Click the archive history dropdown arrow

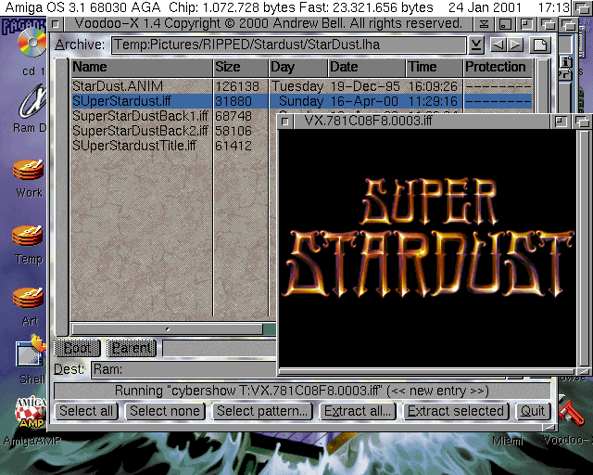pyautogui.click(x=476, y=45)
